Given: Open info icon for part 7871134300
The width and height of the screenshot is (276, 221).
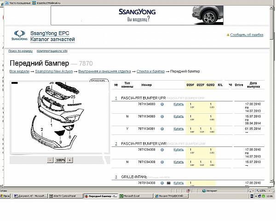Looking at the screenshot, I should click(x=162, y=116).
